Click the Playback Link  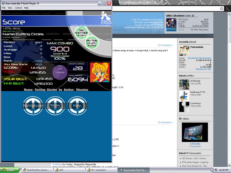203,69
